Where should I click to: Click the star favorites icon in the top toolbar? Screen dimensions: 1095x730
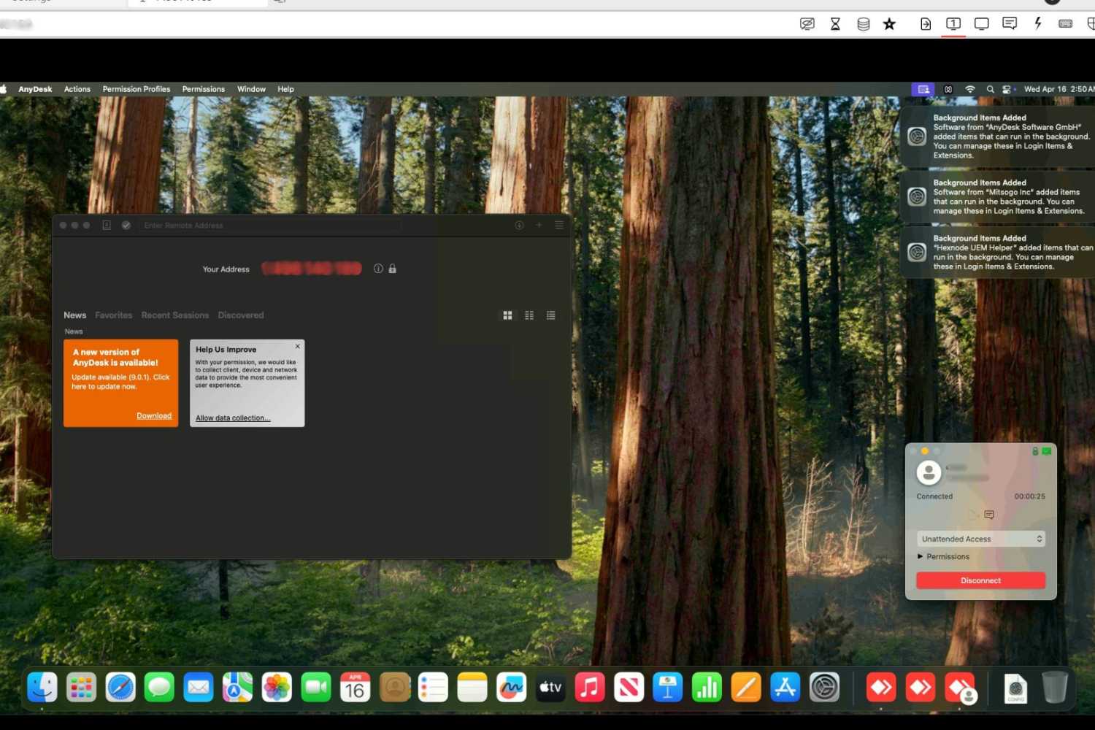pyautogui.click(x=889, y=24)
